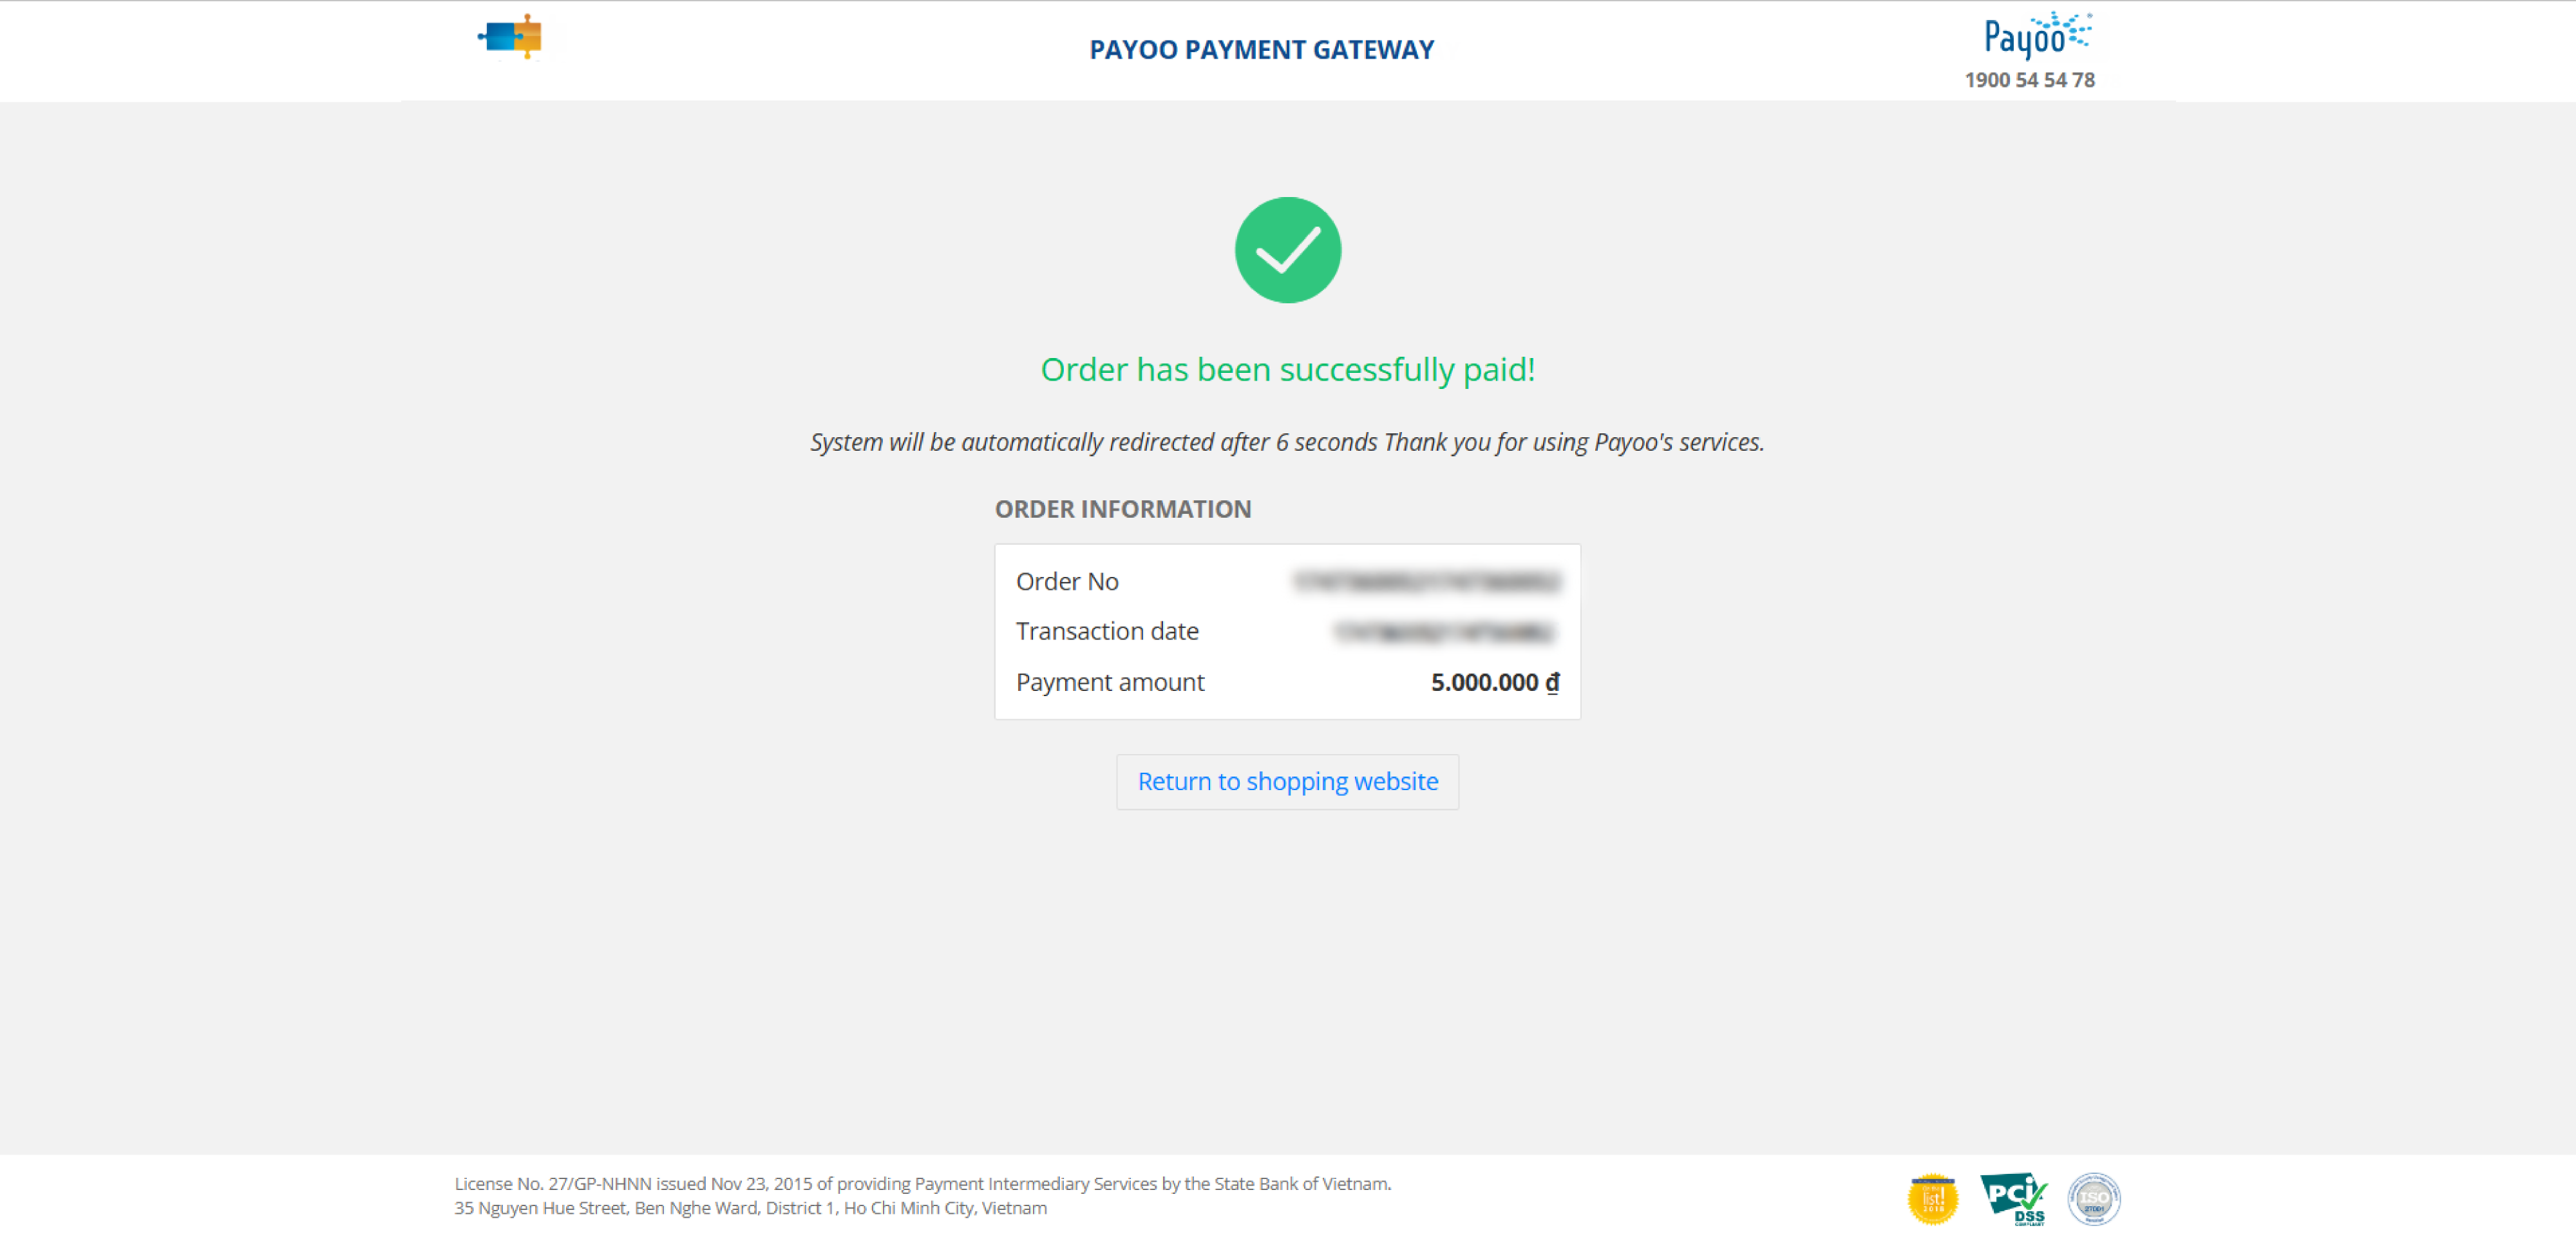Click the ISO certification seal in footer
2576x1237 pixels.
[x=2093, y=1198]
